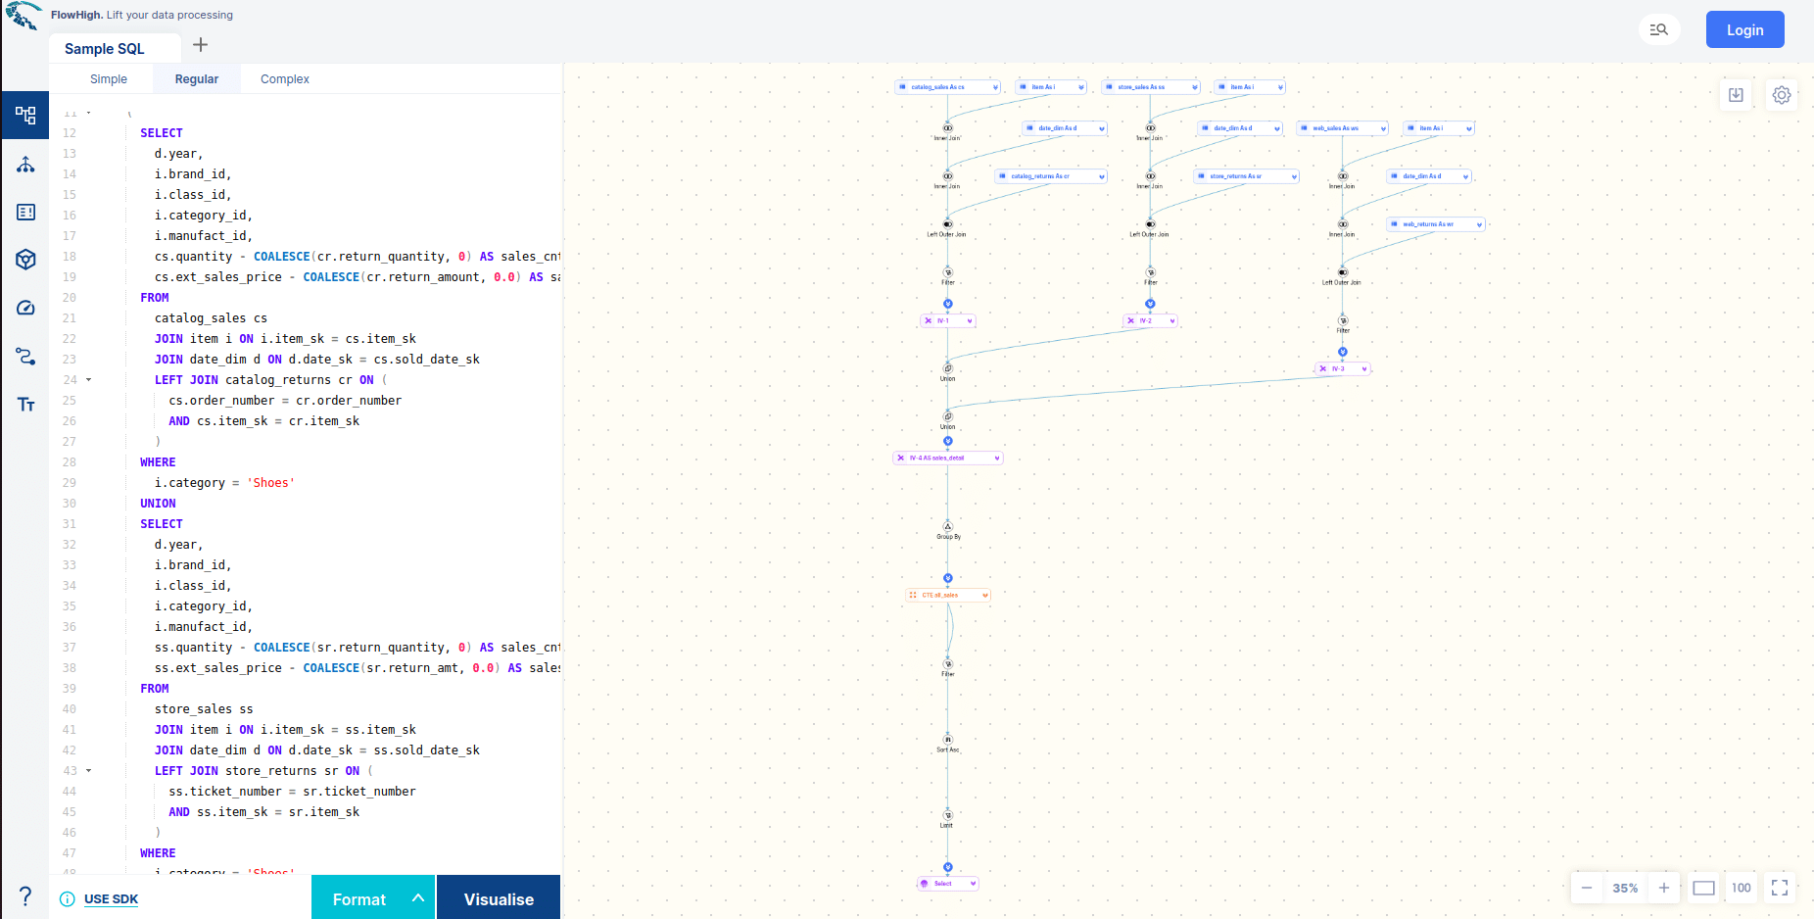Image resolution: width=1814 pixels, height=919 pixels.
Task: Expand the store_sales As ss node chevron
Action: pos(1195,87)
